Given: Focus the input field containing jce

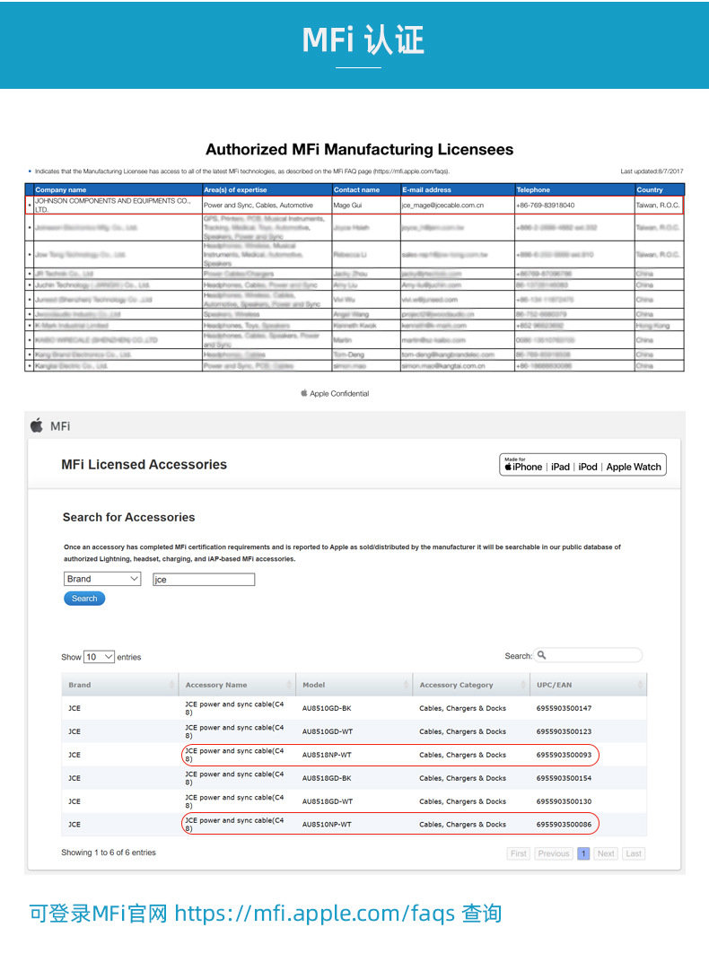Looking at the screenshot, I should coord(204,580).
